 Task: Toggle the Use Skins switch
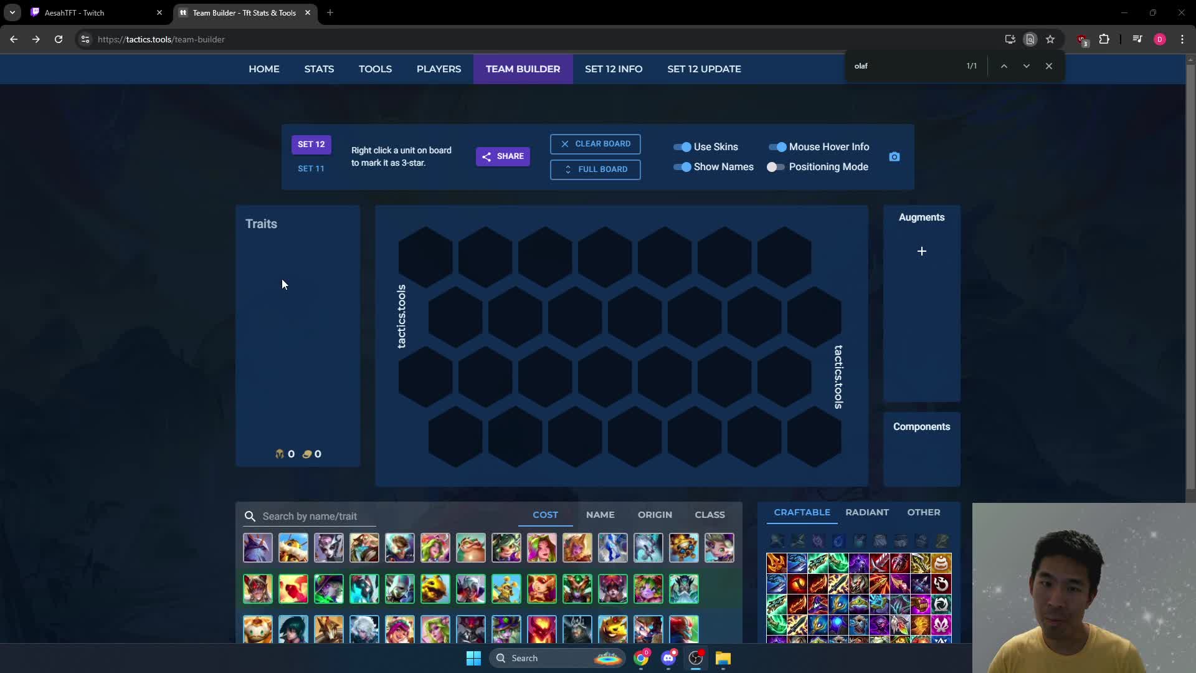click(x=682, y=147)
